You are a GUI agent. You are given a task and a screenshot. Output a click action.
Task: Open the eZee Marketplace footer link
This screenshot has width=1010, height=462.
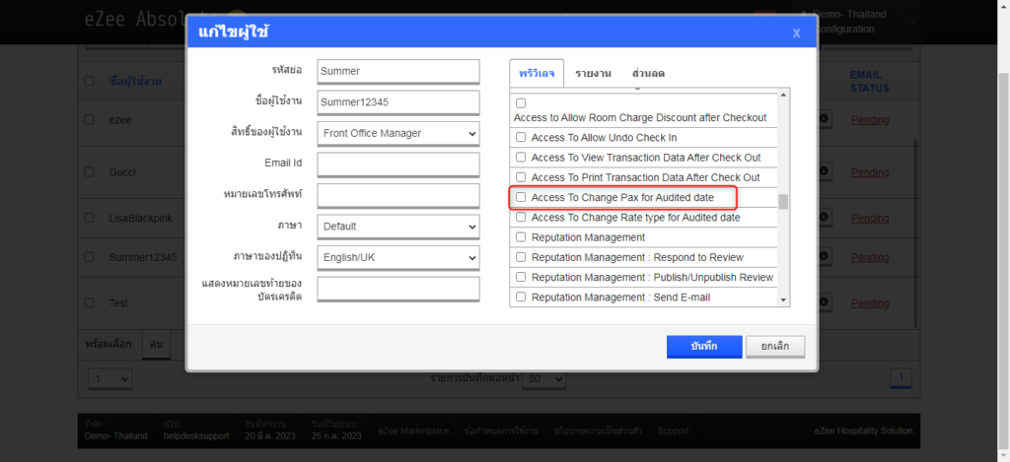(x=413, y=431)
